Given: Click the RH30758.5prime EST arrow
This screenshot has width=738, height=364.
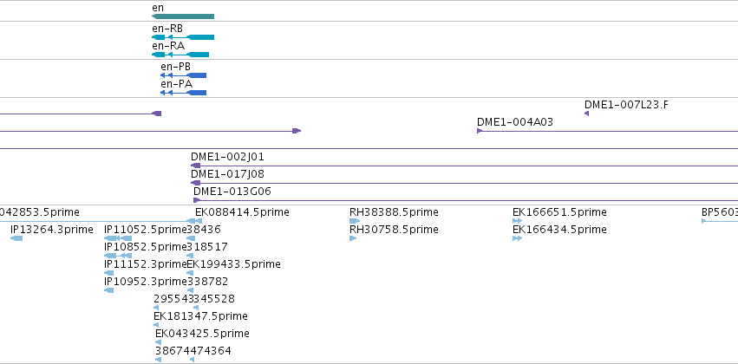Looking at the screenshot, I should click(353, 238).
